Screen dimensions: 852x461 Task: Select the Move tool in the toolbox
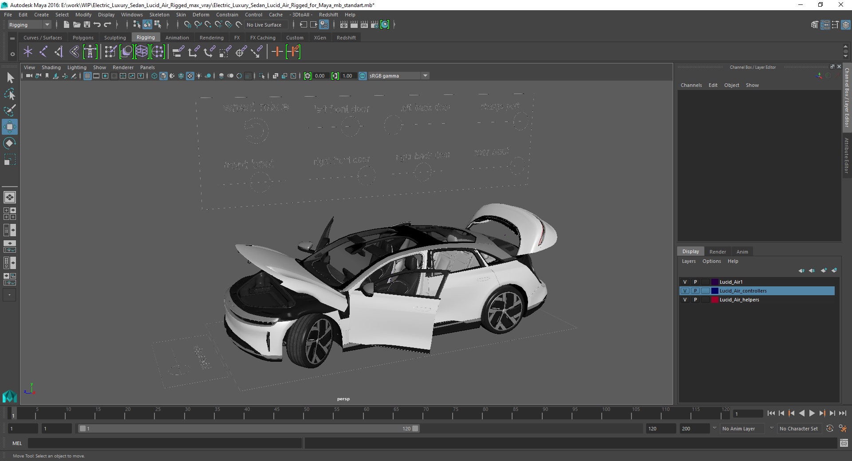pos(10,127)
